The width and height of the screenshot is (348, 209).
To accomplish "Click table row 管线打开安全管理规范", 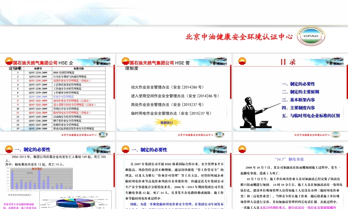I will [x=58, y=109].
